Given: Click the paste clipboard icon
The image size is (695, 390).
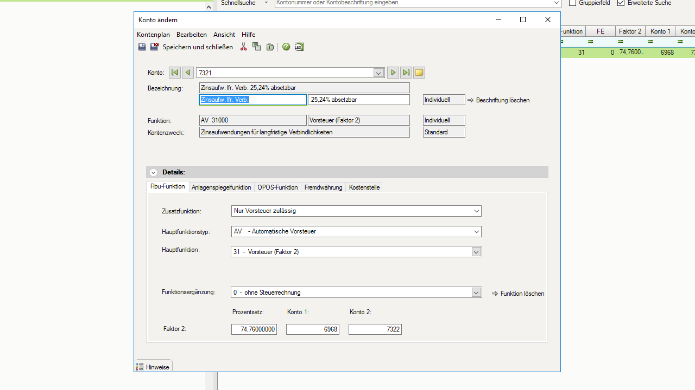Looking at the screenshot, I should click(270, 47).
